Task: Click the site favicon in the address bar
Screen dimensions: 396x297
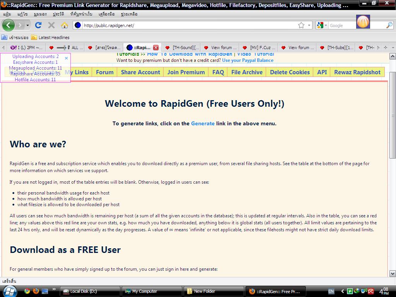Action: point(77,25)
